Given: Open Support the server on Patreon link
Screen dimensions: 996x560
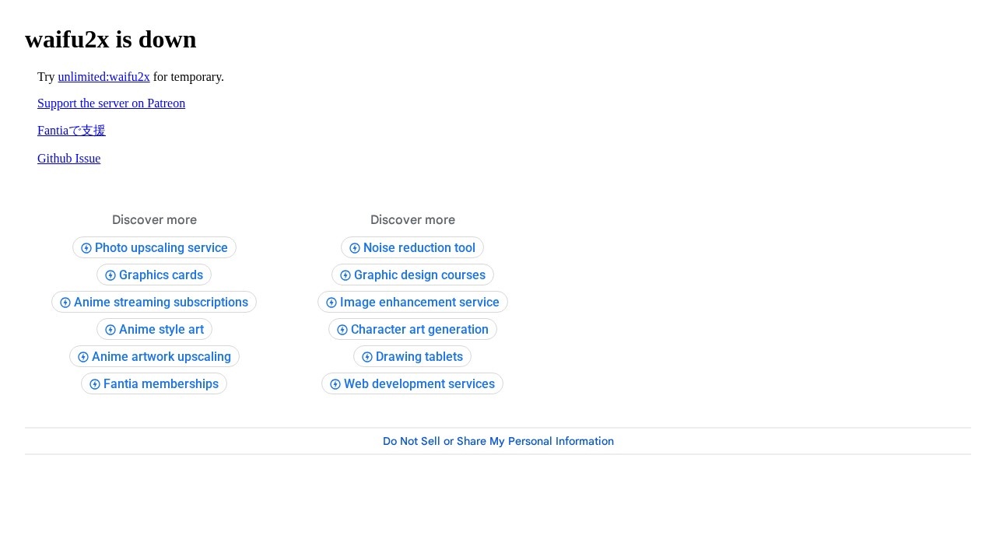Looking at the screenshot, I should click(111, 103).
